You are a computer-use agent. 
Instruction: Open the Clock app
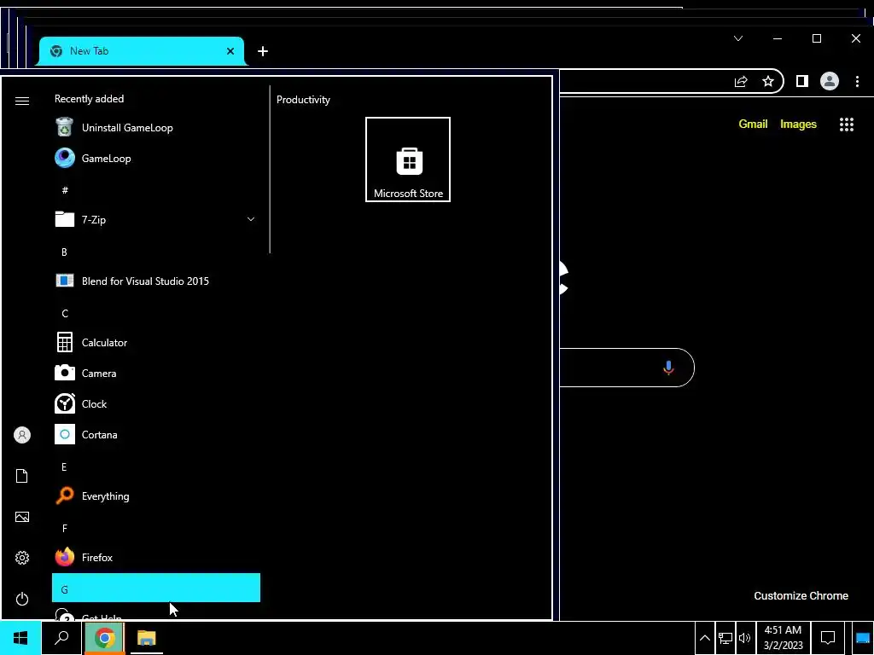tap(156, 403)
